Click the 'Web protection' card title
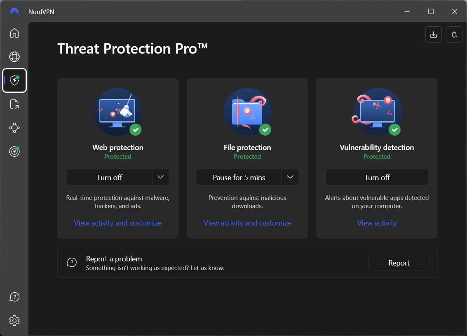The height and width of the screenshot is (336, 467). pyautogui.click(x=117, y=148)
